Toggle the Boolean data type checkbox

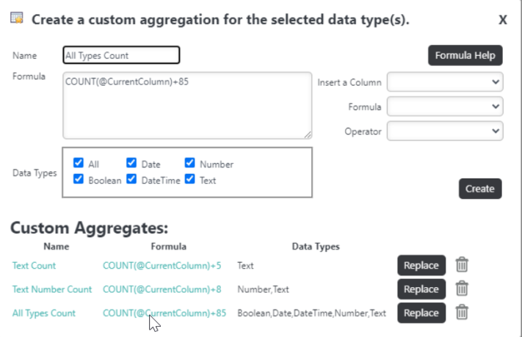[x=79, y=179]
